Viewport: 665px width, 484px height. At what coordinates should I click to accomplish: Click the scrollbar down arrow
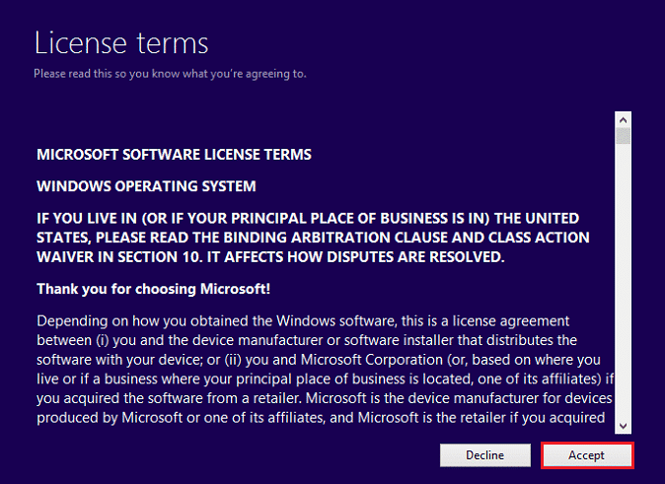(623, 425)
